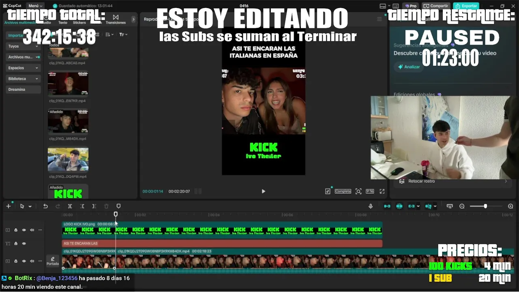Start voice recording with microphone icon
519x292 pixels.
371,206
